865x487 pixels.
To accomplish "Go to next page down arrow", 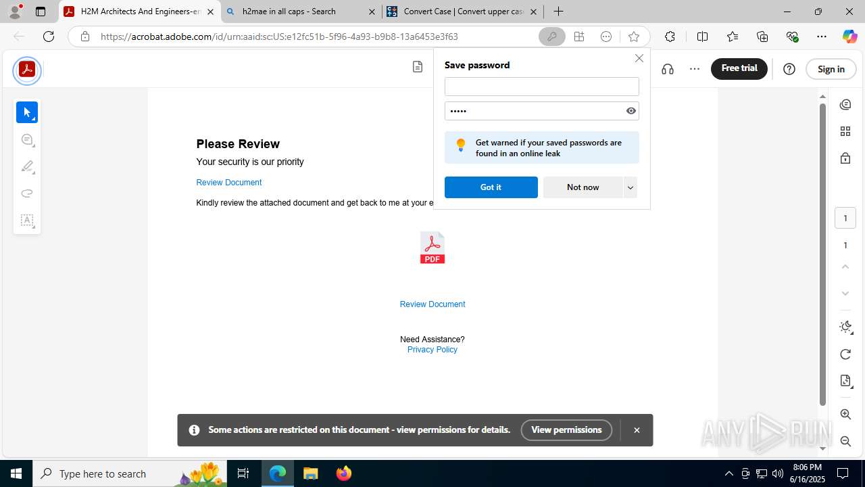I will click(845, 294).
